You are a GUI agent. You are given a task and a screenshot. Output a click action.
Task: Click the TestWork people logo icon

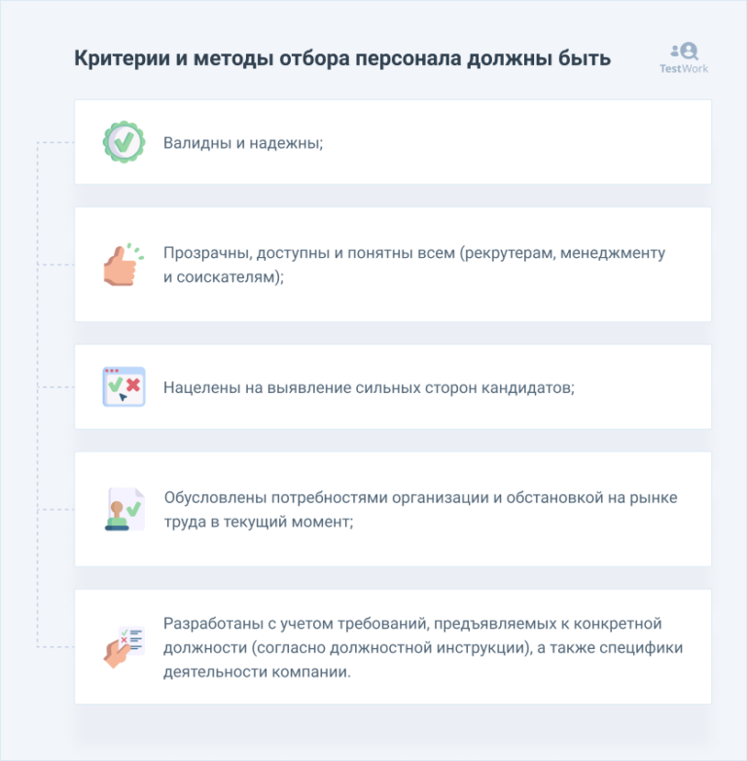coord(684,51)
